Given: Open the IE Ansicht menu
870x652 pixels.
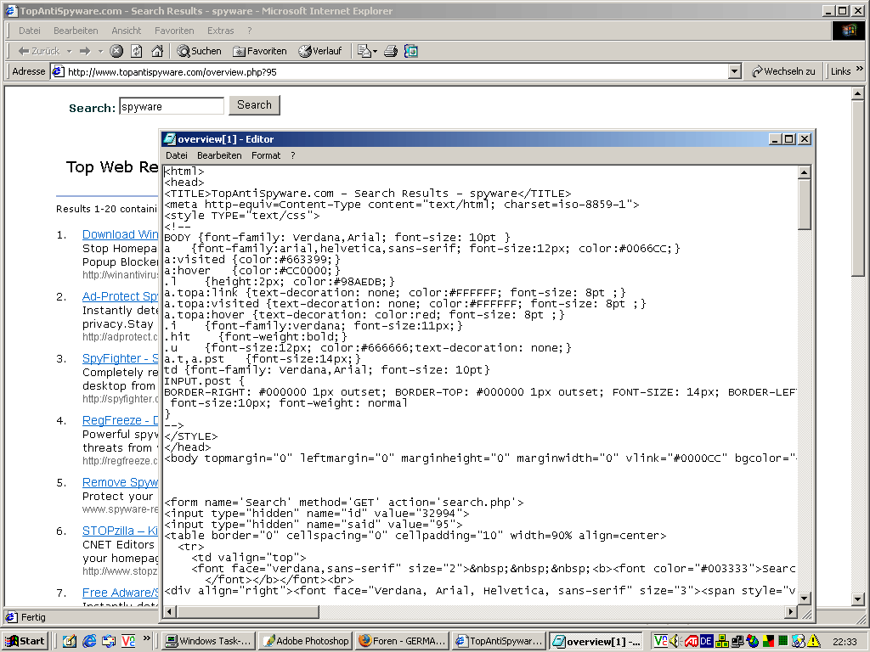Looking at the screenshot, I should 126,31.
